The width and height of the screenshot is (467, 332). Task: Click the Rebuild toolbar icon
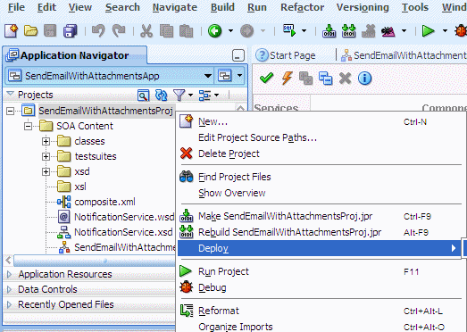pos(348,30)
